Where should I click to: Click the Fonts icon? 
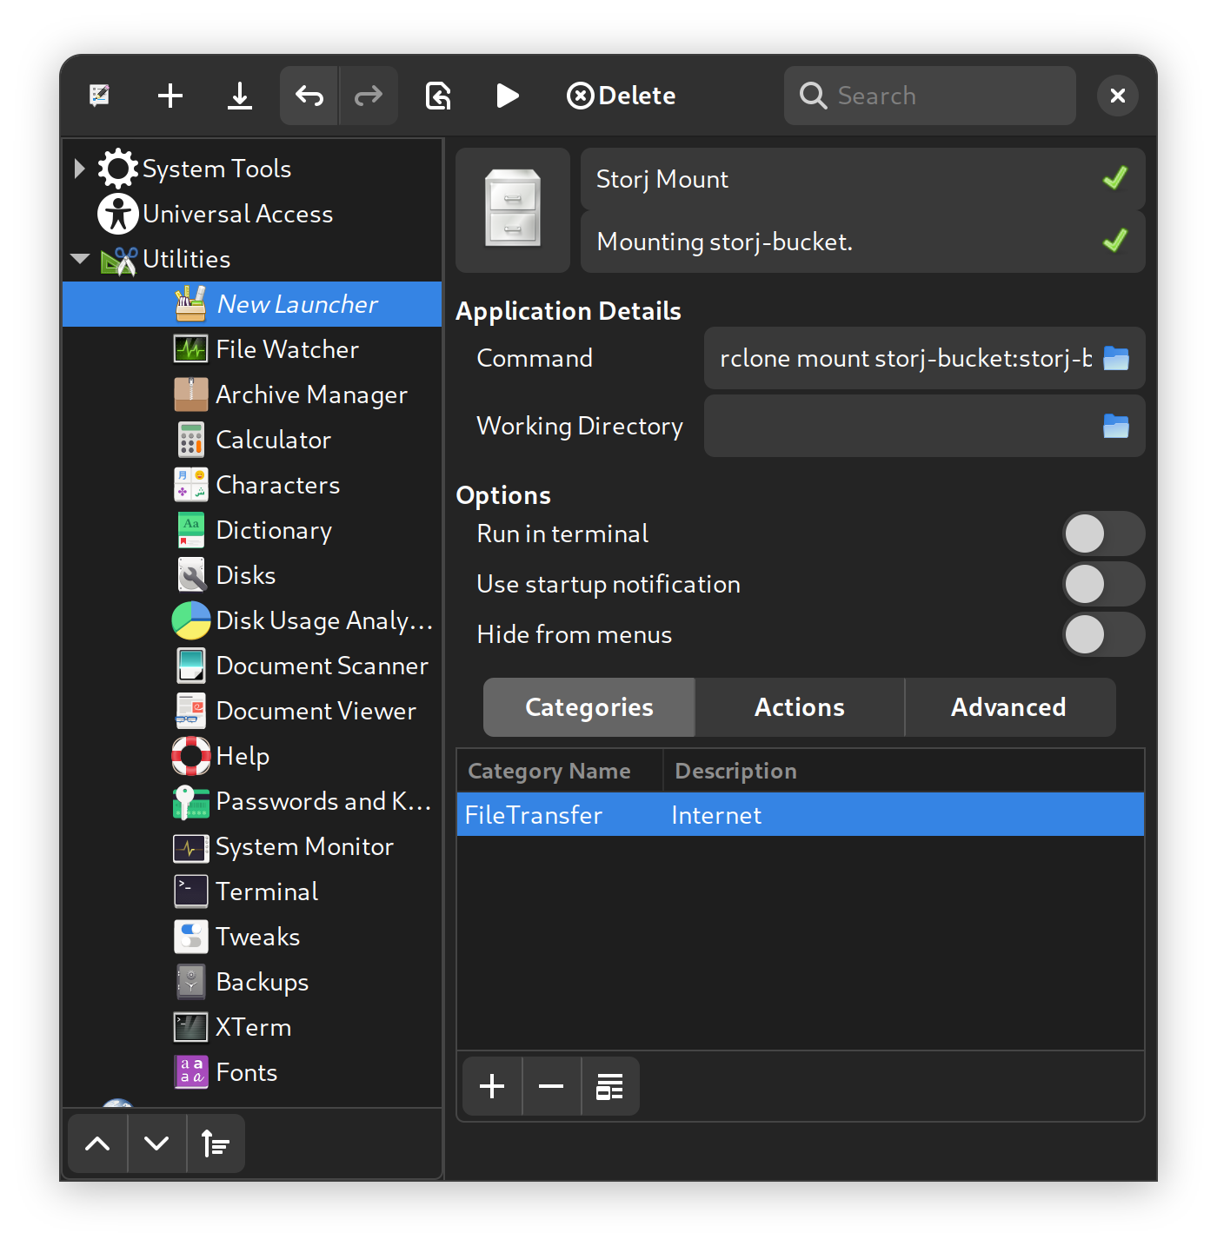click(x=191, y=1072)
